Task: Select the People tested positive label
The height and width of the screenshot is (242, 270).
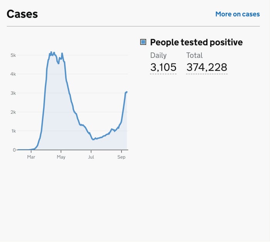Action: click(196, 42)
